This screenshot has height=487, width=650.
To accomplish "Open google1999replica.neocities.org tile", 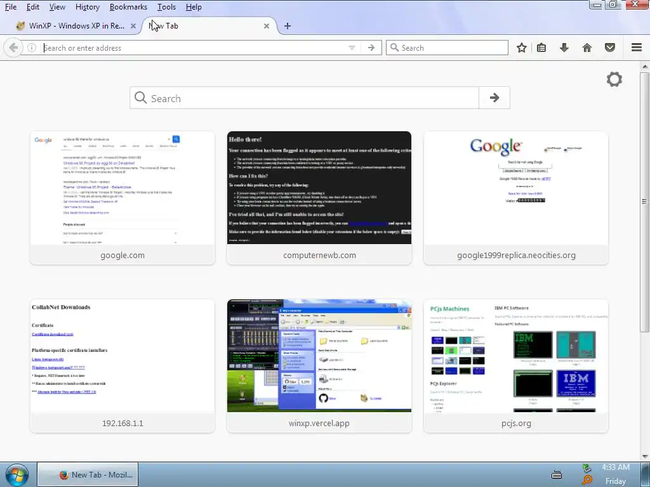I will click(x=516, y=198).
